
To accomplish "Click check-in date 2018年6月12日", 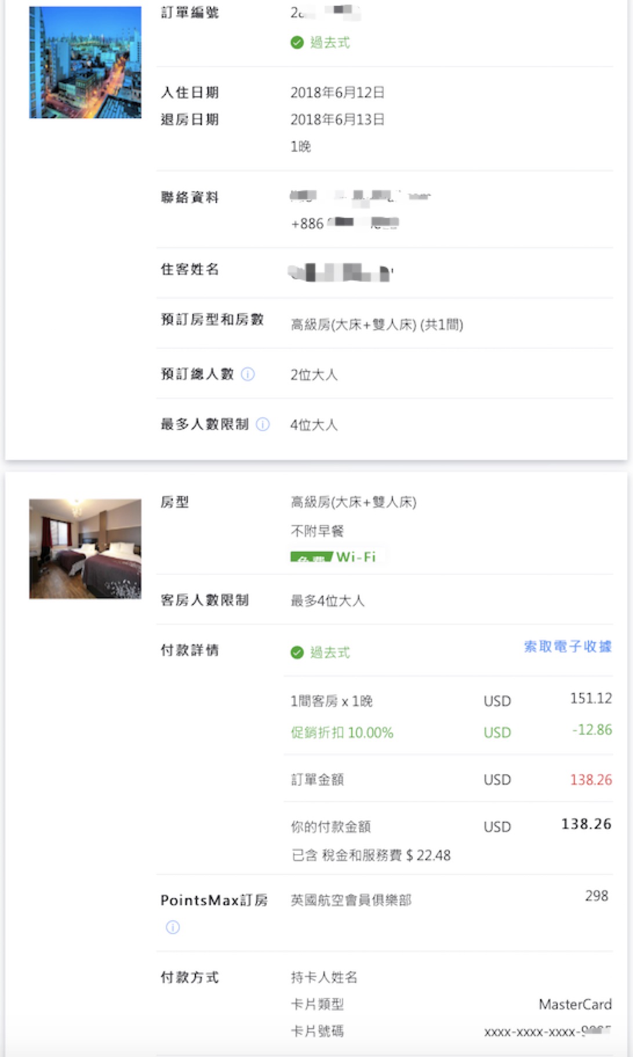I will coord(337,93).
